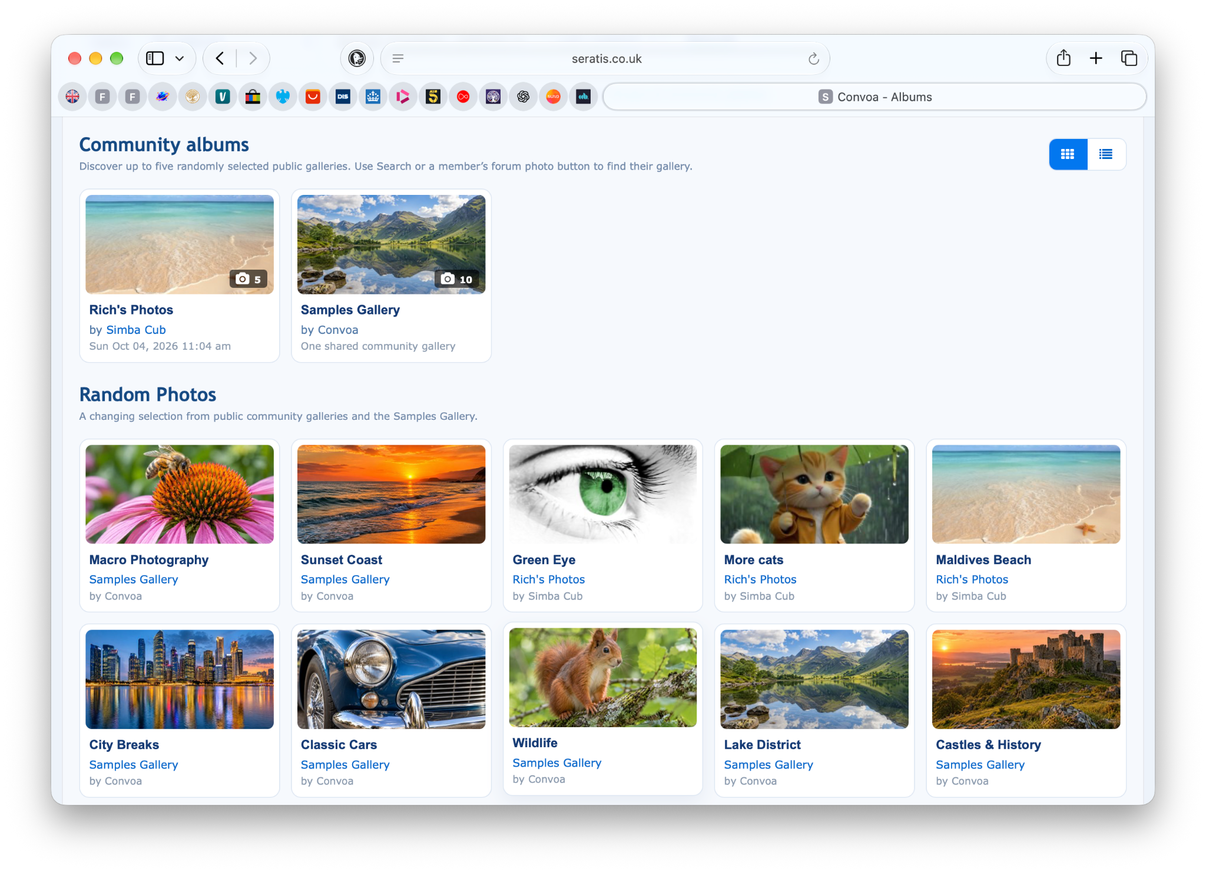Select the Convoa - Albums tab
Viewport: 1206px width, 872px height.
tap(875, 97)
